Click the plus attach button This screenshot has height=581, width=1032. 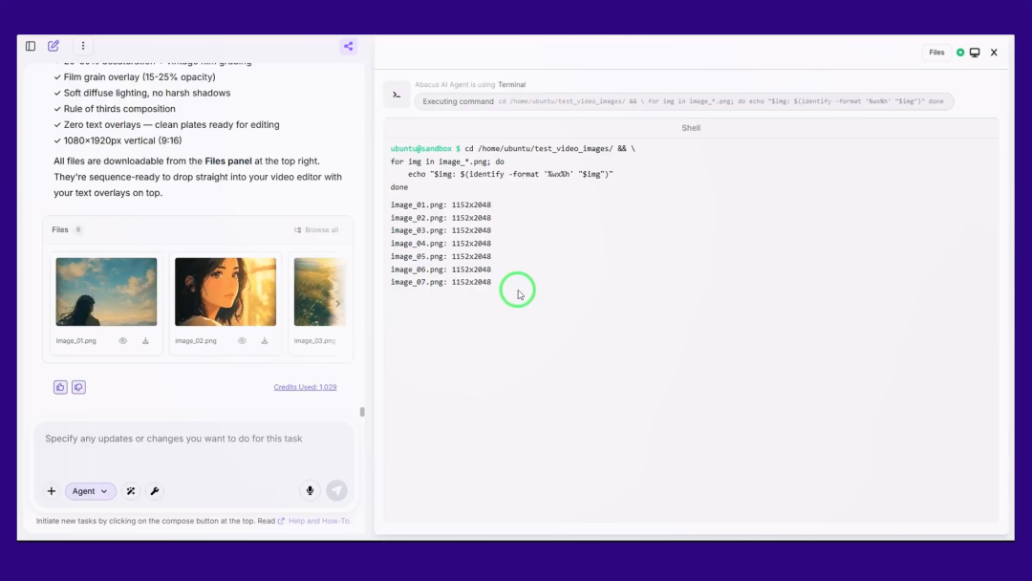coord(52,491)
